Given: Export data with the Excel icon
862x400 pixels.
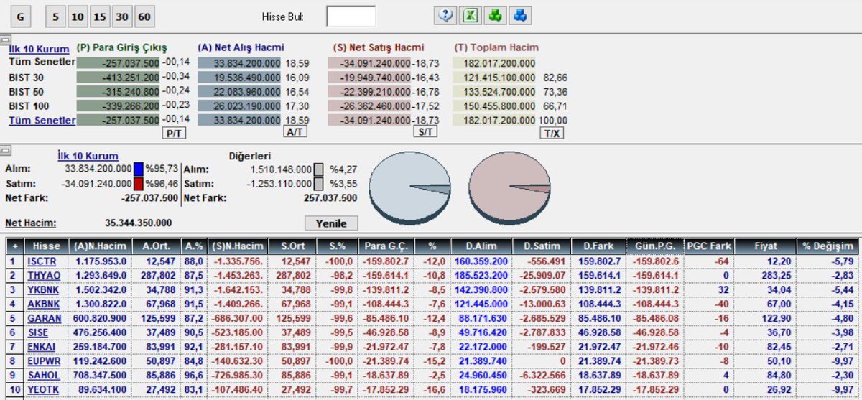Looking at the screenshot, I should [470, 15].
